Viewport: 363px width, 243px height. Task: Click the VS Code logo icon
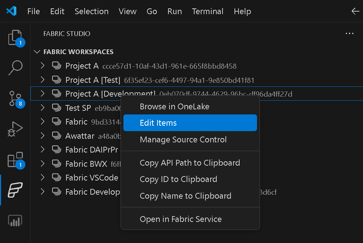pyautogui.click(x=11, y=11)
